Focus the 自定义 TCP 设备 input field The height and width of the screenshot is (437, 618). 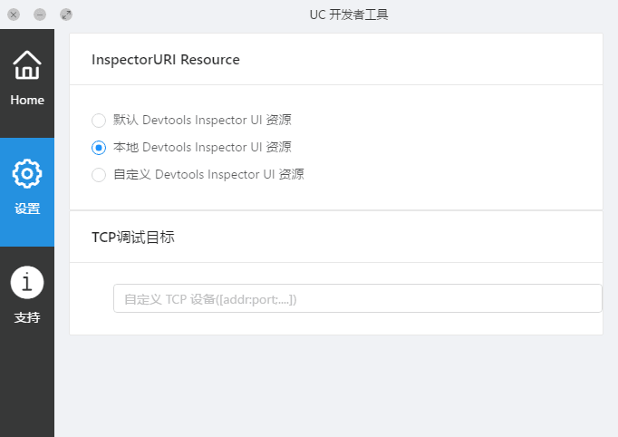357,298
